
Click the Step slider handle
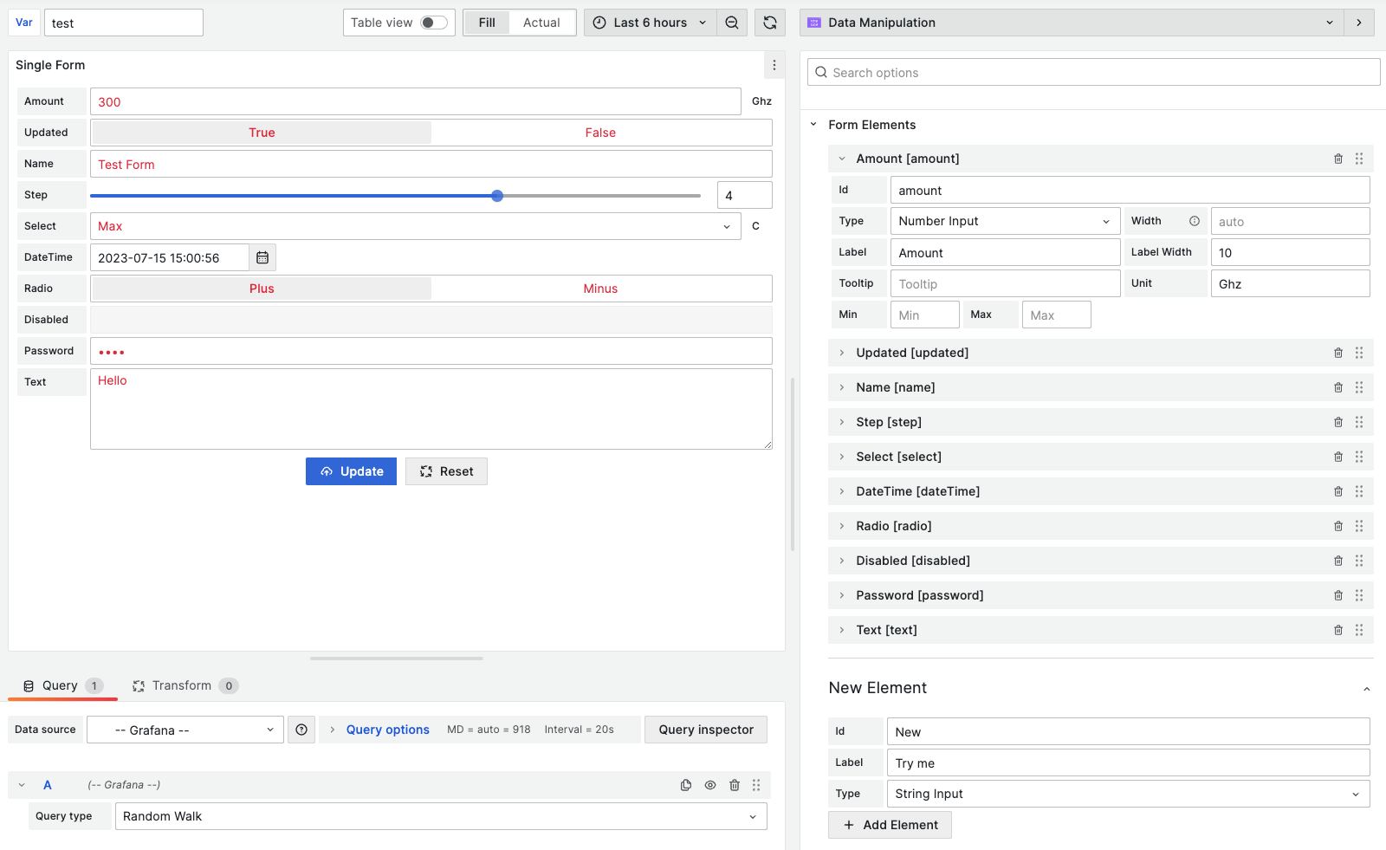click(497, 195)
